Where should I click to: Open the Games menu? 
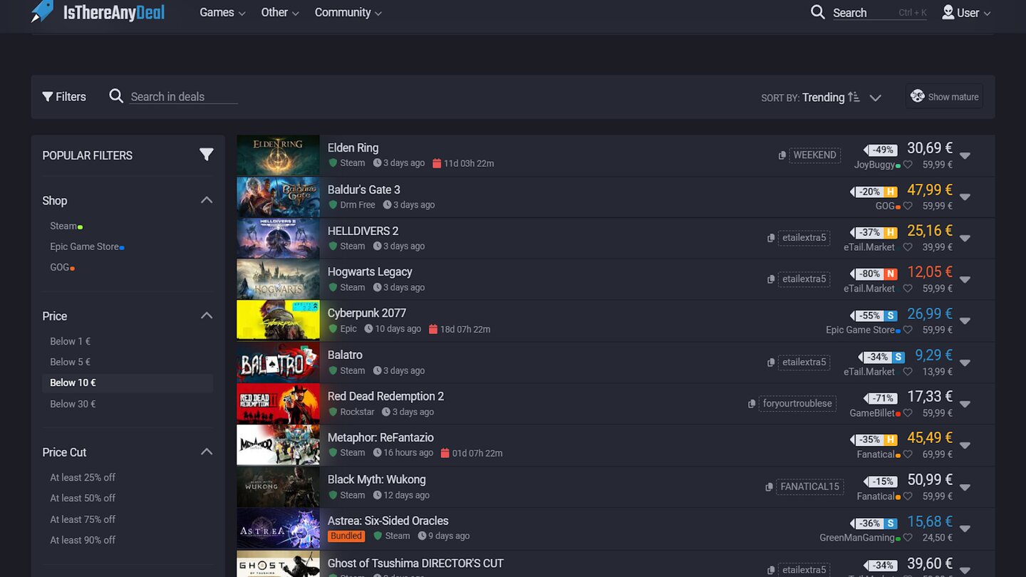(222, 13)
